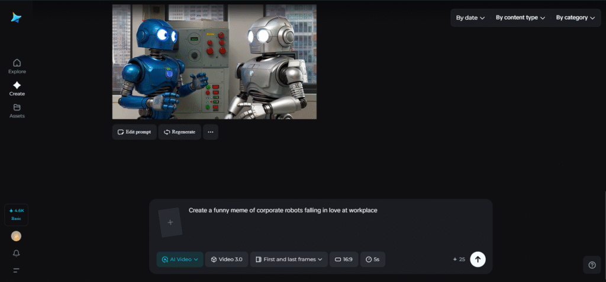Image resolution: width=606 pixels, height=282 pixels.
Task: Click the generated robots image thumbnail
Action: pyautogui.click(x=214, y=61)
